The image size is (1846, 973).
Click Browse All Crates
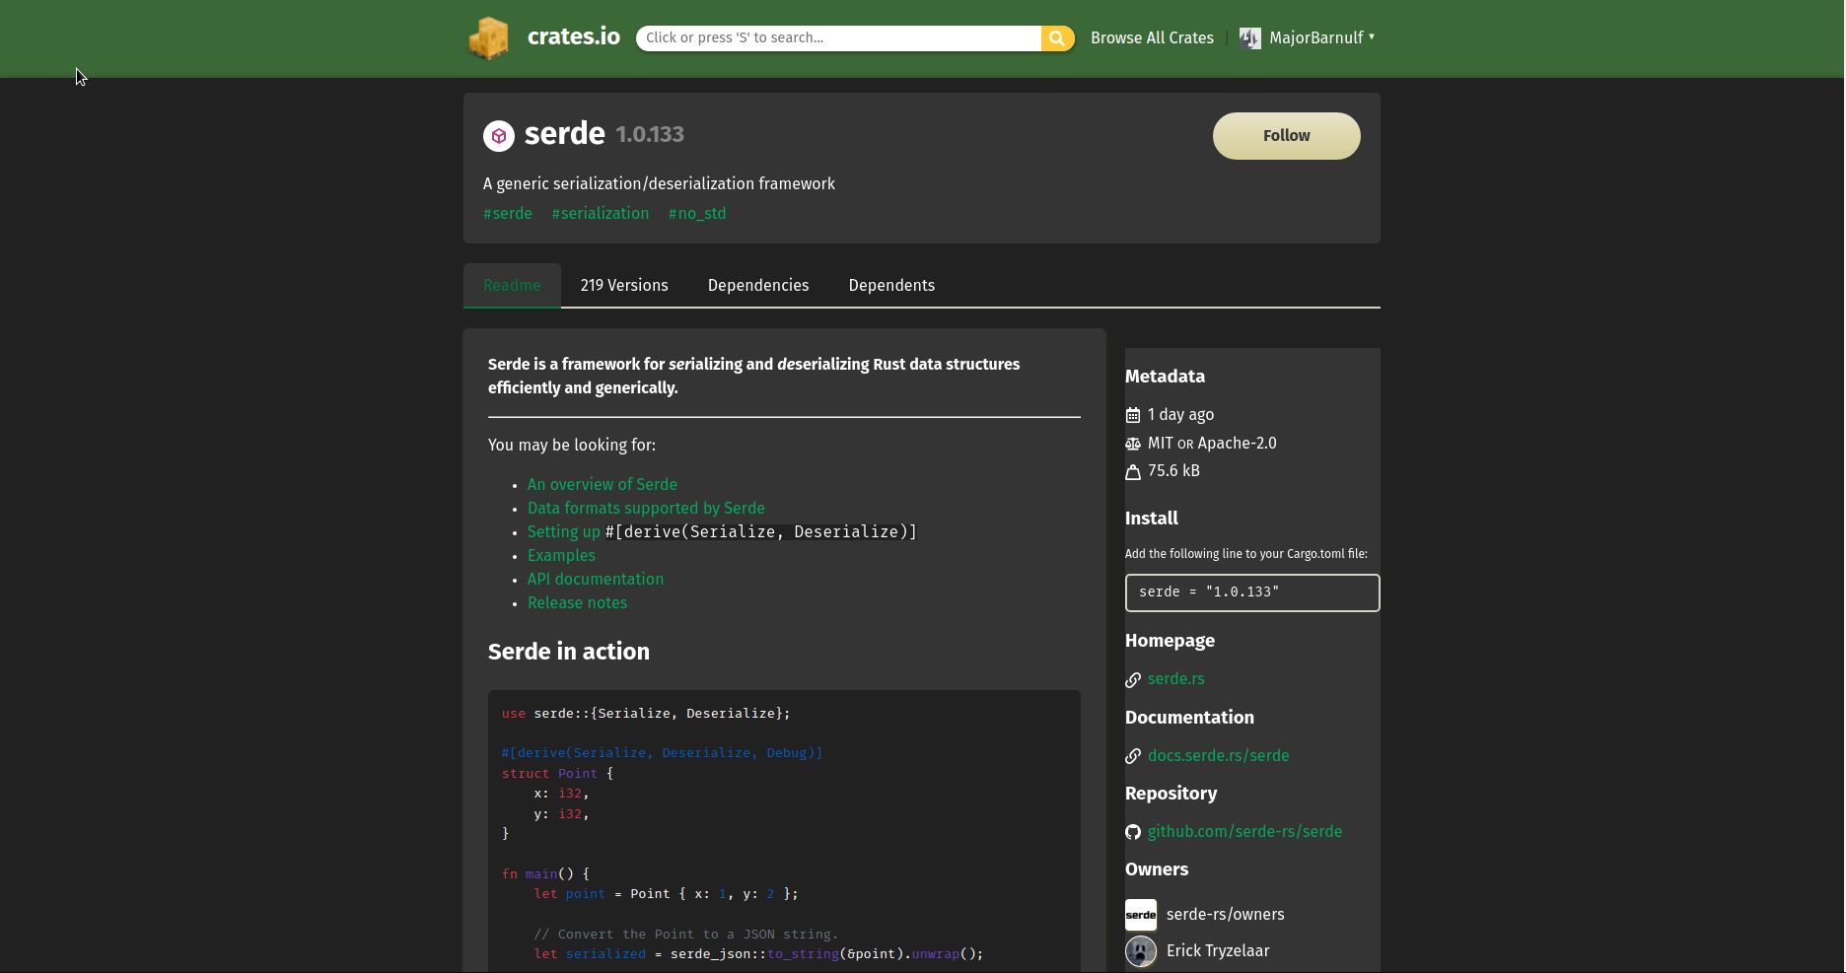tap(1152, 38)
